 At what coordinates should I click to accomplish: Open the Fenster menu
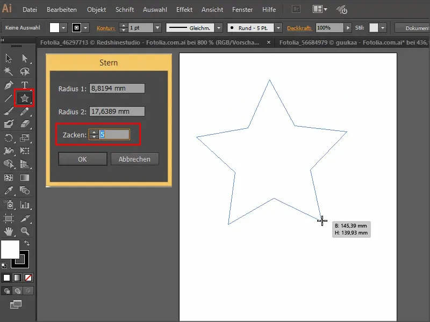[242, 10]
